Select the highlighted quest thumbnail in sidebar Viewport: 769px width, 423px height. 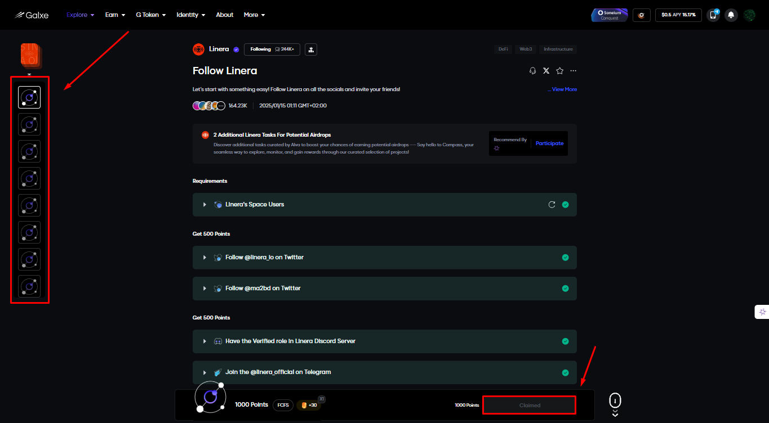29,97
